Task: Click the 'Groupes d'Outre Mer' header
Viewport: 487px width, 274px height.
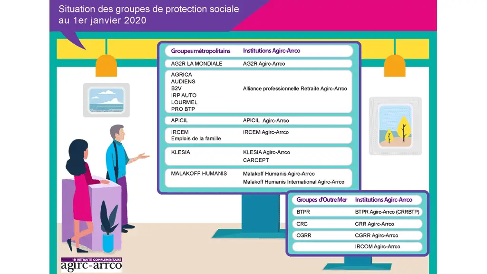Action: click(321, 200)
